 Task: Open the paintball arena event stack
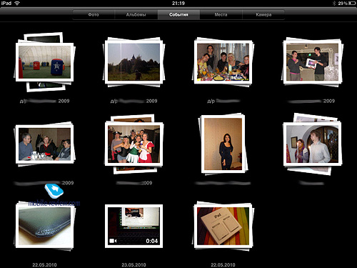point(44,62)
